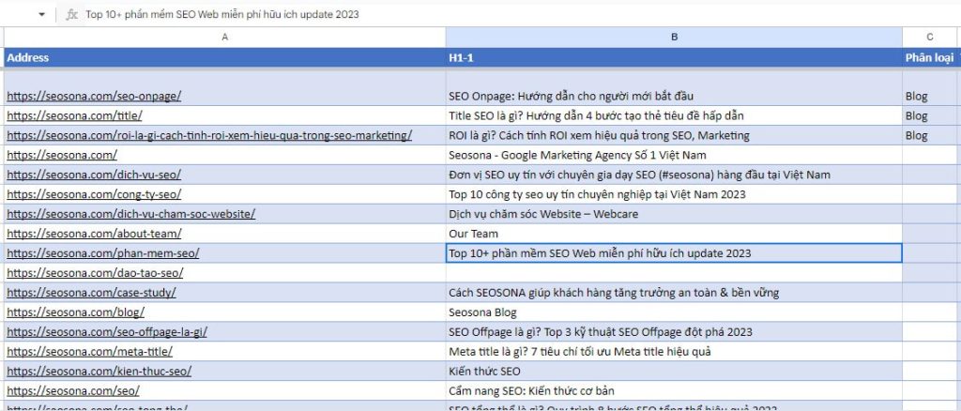Open the seosona.com/dao-tao-seo/ link
The height and width of the screenshot is (411, 961).
coord(95,272)
